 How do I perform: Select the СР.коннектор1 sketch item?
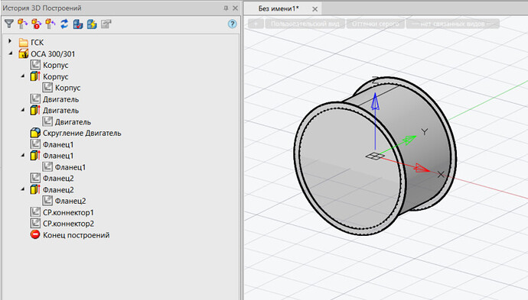68,212
